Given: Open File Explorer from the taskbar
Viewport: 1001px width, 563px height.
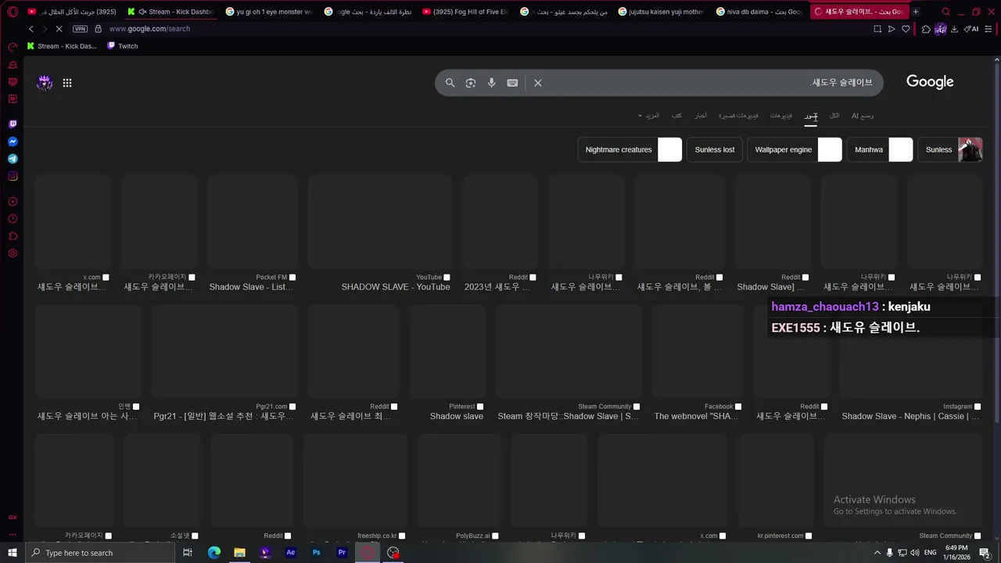Looking at the screenshot, I should [239, 553].
